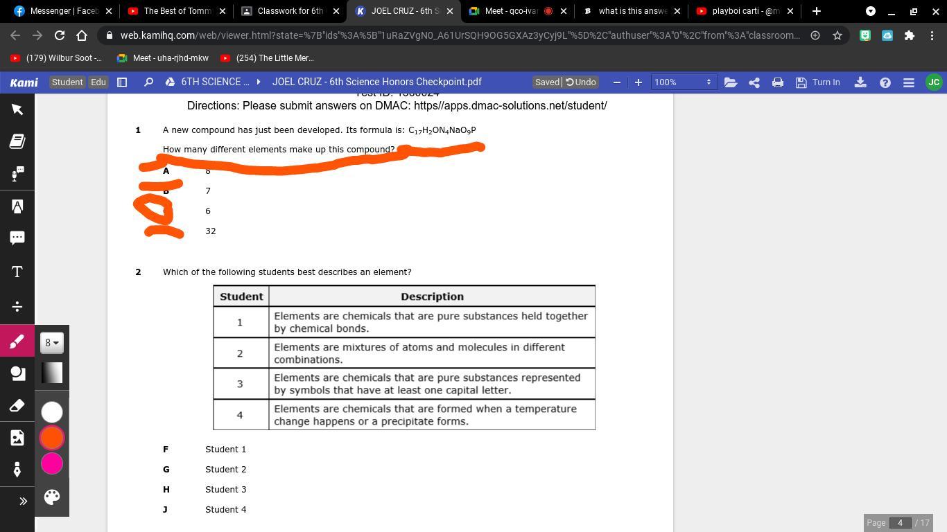Switch to Classwork for 6th tab

click(x=287, y=11)
